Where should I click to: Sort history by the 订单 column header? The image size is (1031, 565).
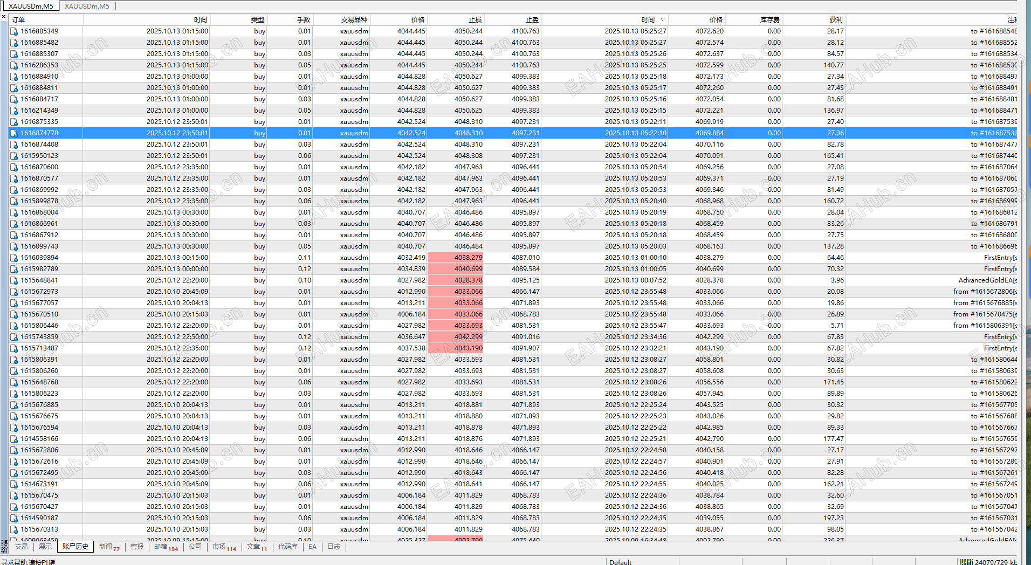tap(46, 20)
